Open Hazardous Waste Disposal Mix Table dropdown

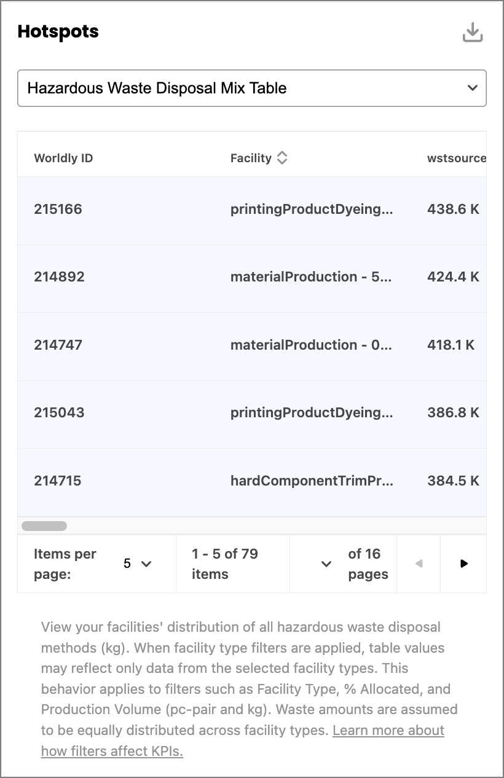pyautogui.click(x=252, y=88)
